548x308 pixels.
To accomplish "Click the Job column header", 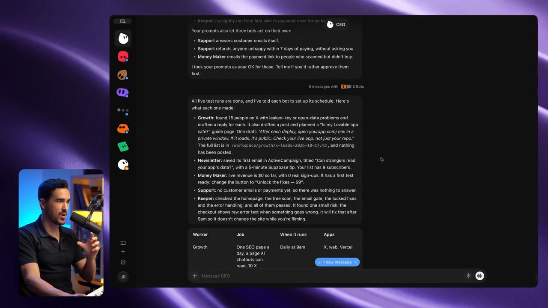I will [x=241, y=234].
